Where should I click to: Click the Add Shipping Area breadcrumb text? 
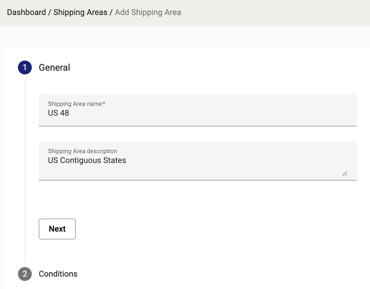point(148,12)
